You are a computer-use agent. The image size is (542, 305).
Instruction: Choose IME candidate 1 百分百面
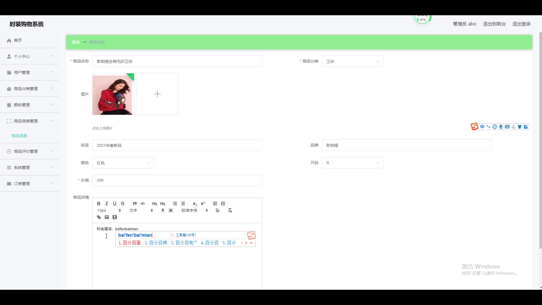click(x=130, y=243)
